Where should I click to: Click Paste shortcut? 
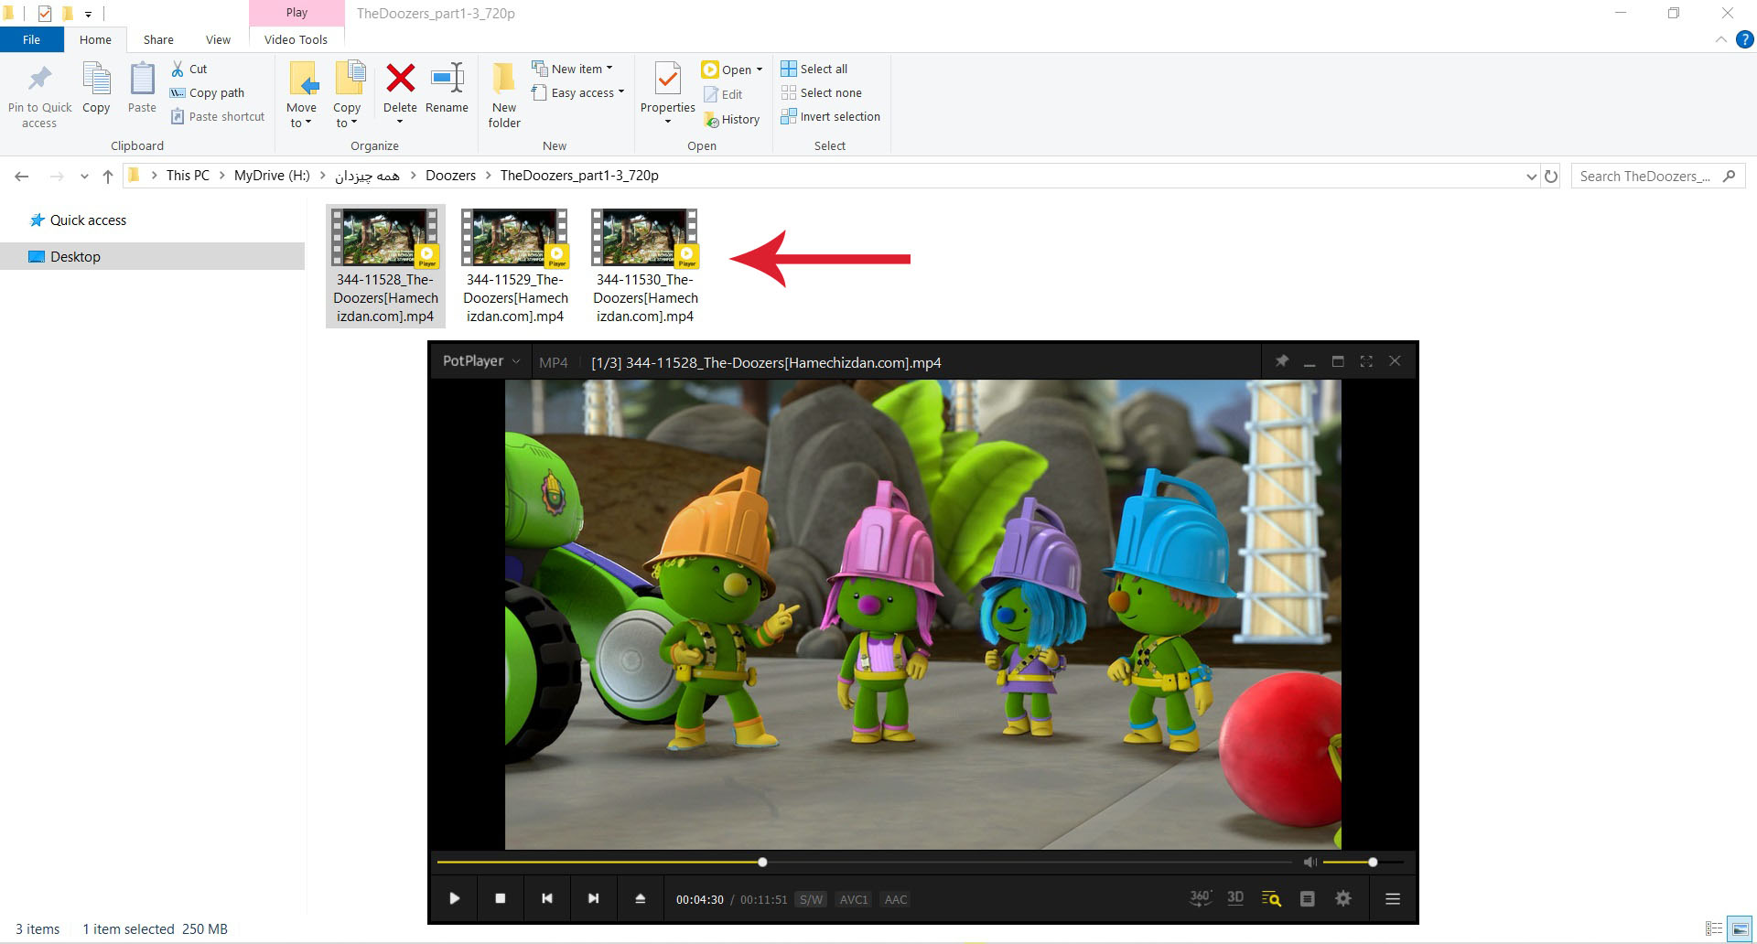pos(218,116)
